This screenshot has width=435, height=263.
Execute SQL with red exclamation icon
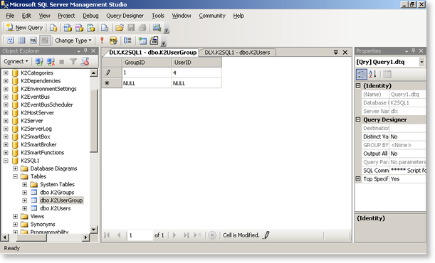[102, 41]
